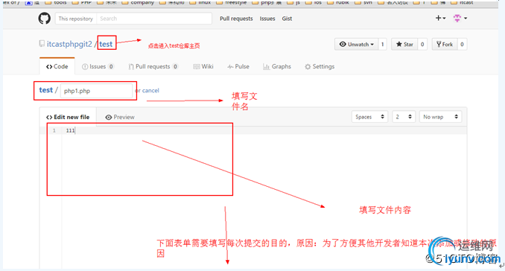Image resolution: width=505 pixels, height=271 pixels.
Task: Click the book icon on Wiki tab
Action: coord(196,66)
